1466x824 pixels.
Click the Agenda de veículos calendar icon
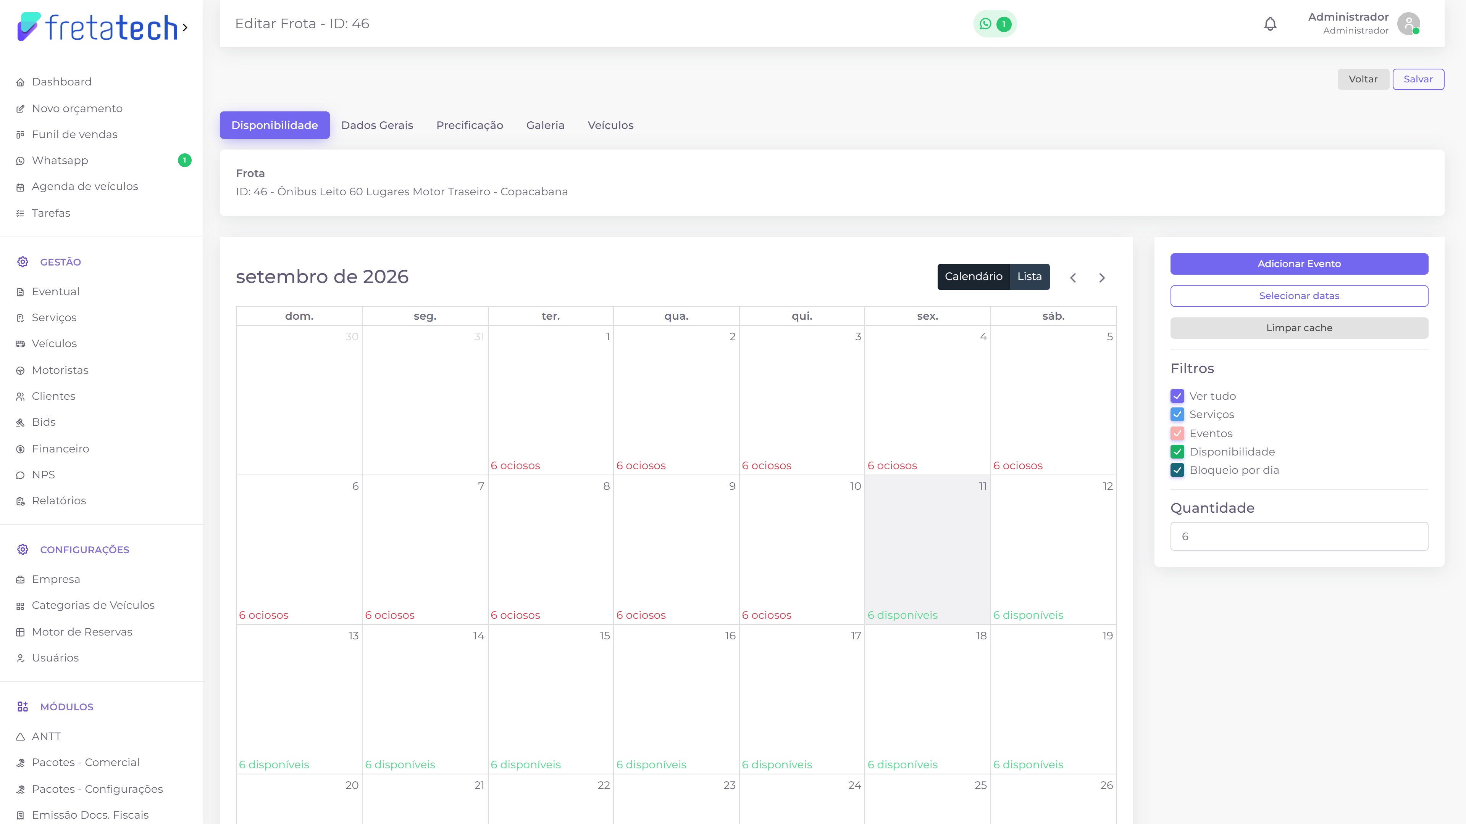[x=21, y=187]
